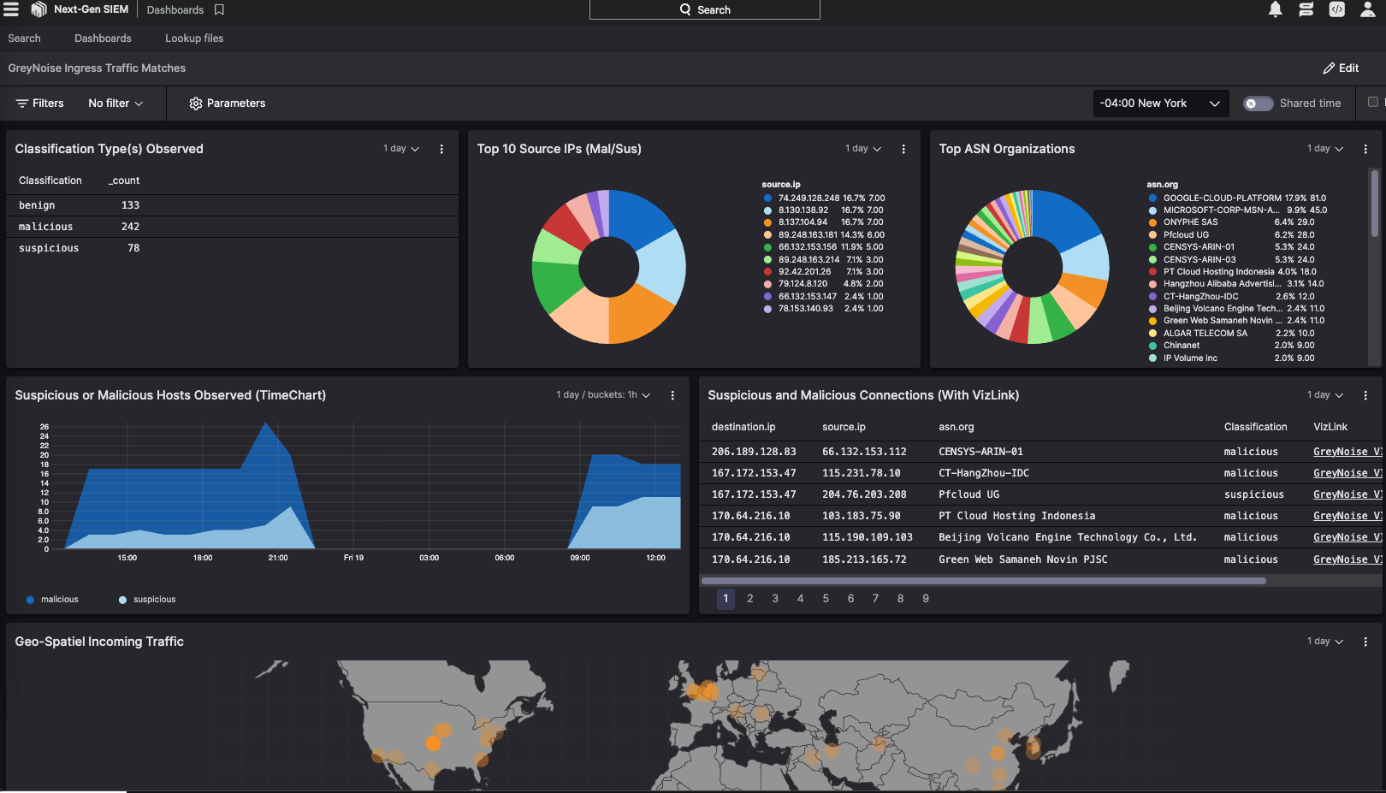Change timechart 1 day buckets interval dropdown
This screenshot has width=1386, height=793.
point(603,395)
